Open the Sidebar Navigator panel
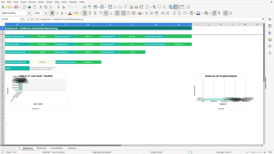Image resolution: width=274 pixels, height=154 pixels. [x=270, y=46]
